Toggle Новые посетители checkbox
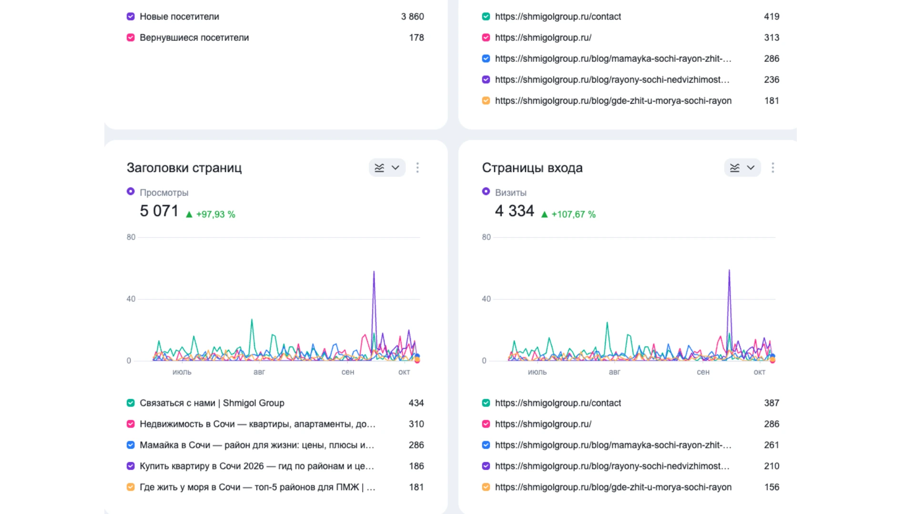Image resolution: width=915 pixels, height=514 pixels. 131,17
